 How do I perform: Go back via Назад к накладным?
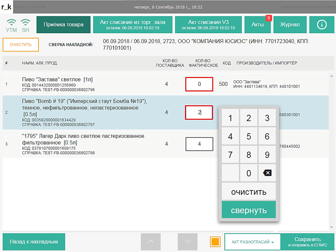tap(34, 242)
